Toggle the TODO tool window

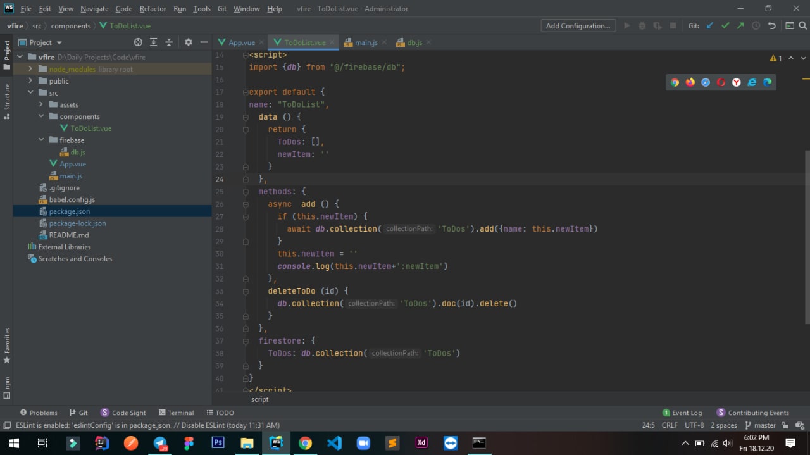pos(220,413)
